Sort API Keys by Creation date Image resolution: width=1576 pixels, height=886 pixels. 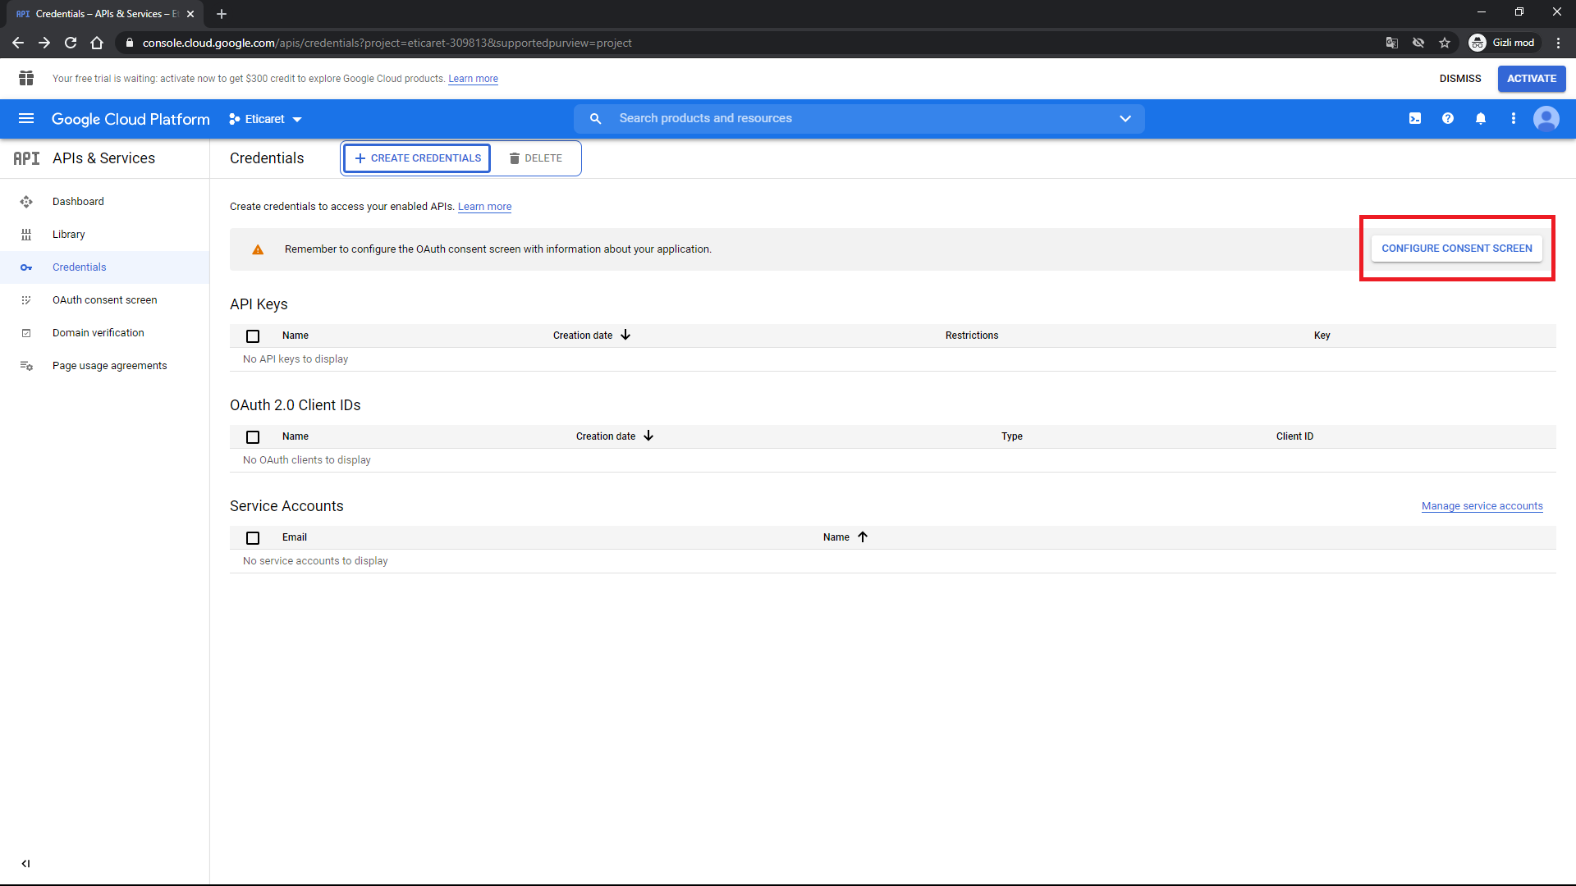click(591, 336)
